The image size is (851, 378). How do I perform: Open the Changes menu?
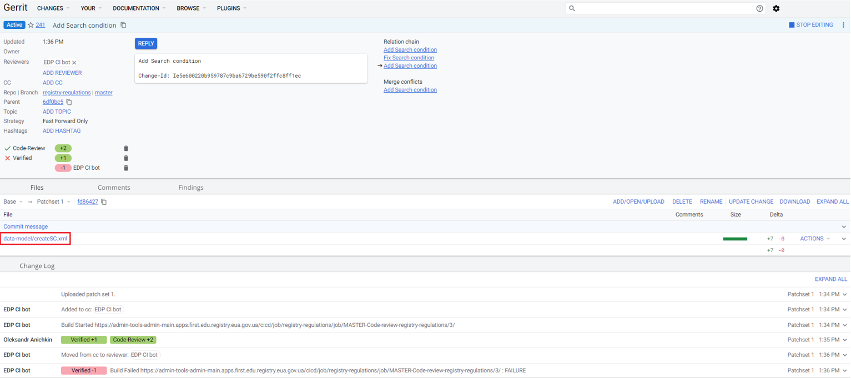[53, 8]
